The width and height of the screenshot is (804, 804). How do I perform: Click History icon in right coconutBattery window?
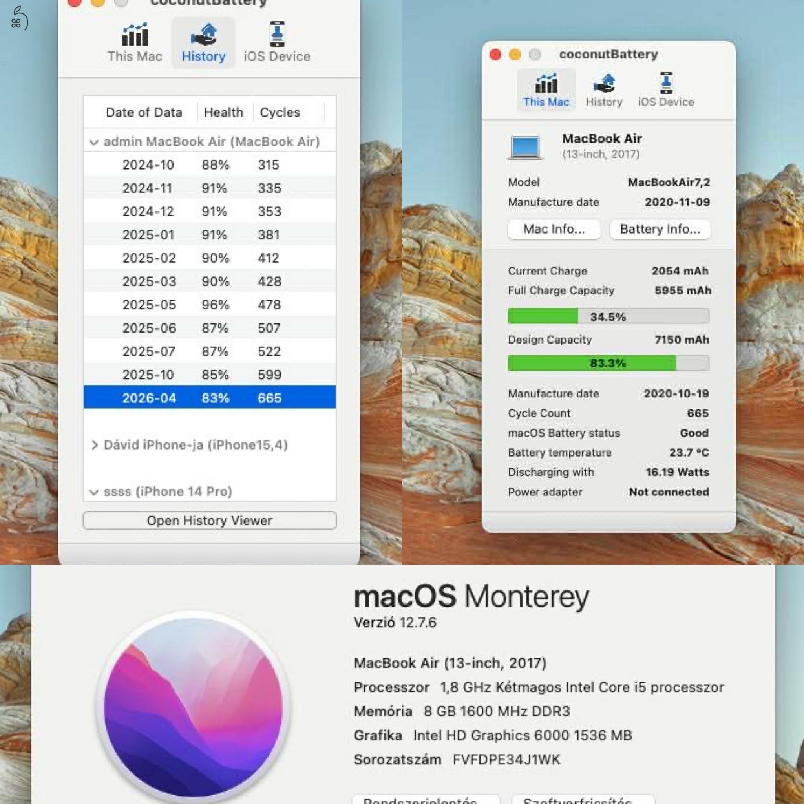pos(604,83)
